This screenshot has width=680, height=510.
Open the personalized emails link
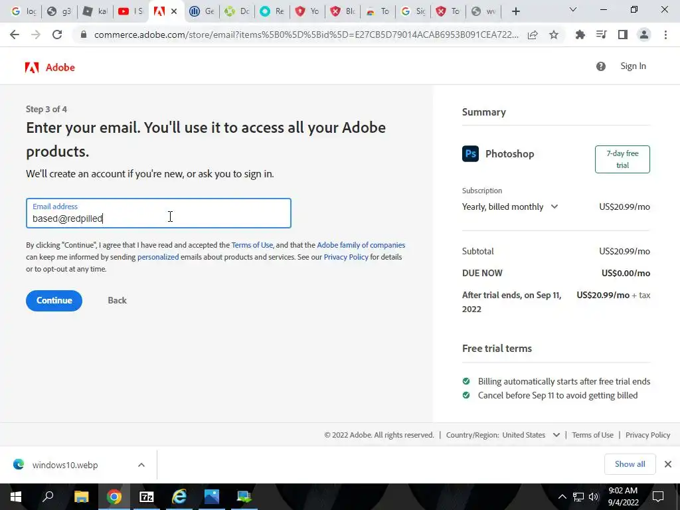pyautogui.click(x=158, y=257)
